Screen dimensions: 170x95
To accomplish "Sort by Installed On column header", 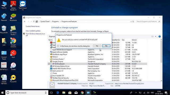I will pos(116,40).
